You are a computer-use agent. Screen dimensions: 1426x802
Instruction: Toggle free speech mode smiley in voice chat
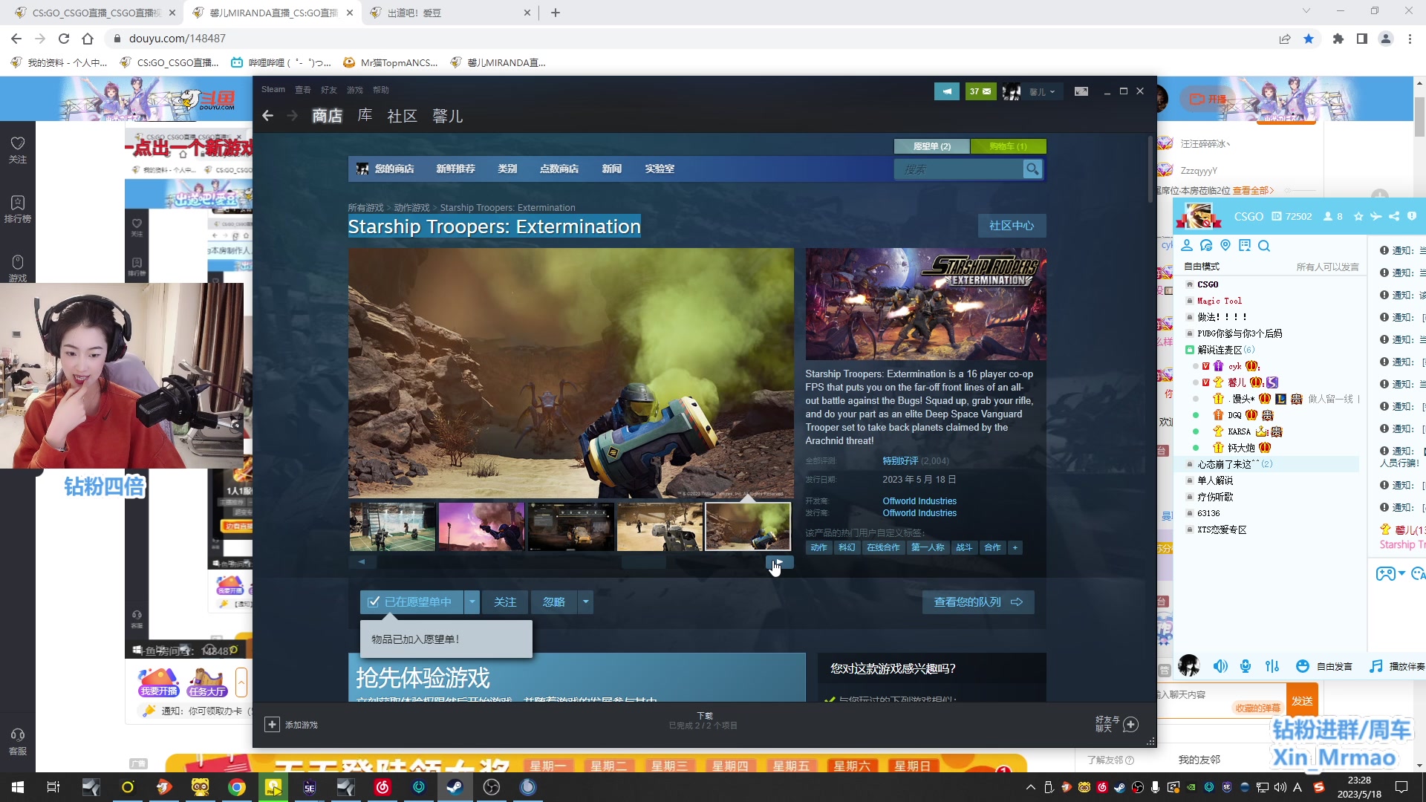coord(1302,666)
